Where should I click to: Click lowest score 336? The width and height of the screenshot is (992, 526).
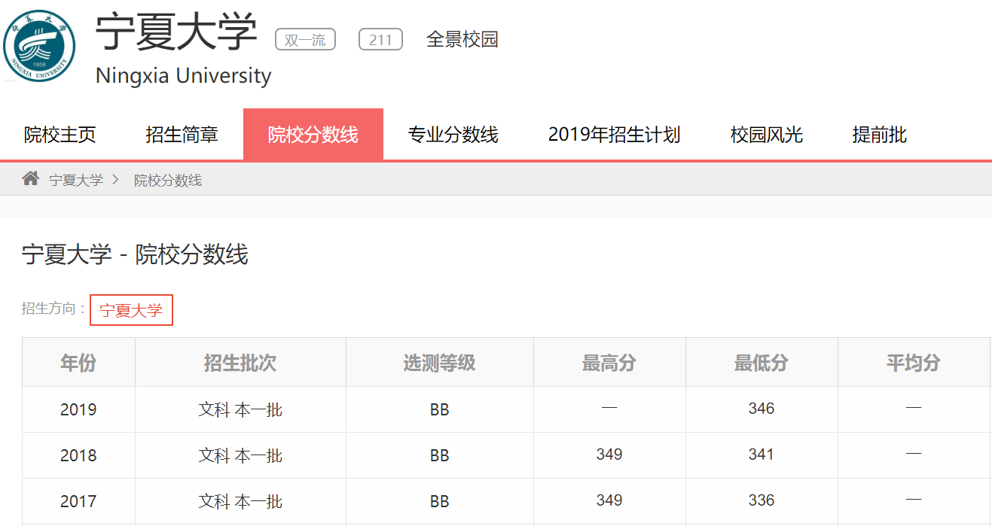[x=762, y=500]
